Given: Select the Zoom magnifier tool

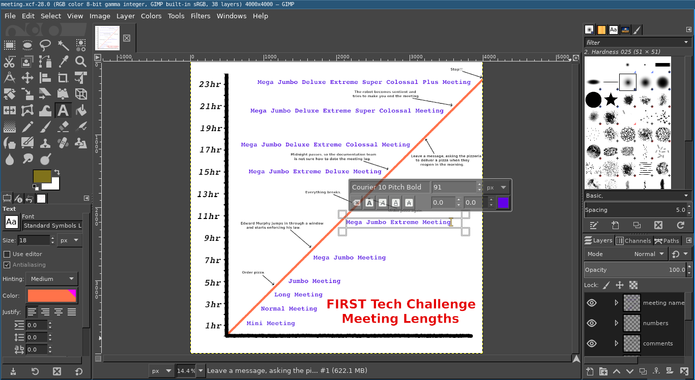Looking at the screenshot, I should [81, 62].
